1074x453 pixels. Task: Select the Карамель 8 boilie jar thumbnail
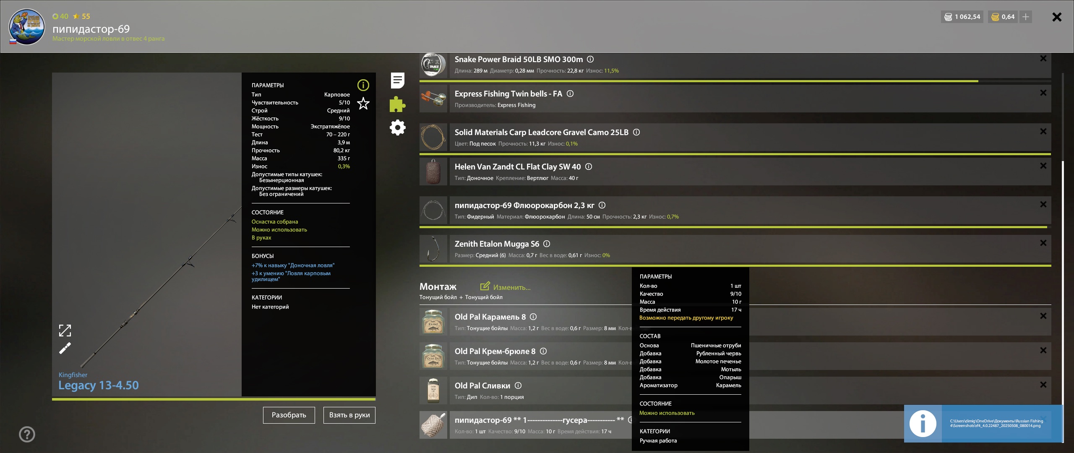pos(433,322)
